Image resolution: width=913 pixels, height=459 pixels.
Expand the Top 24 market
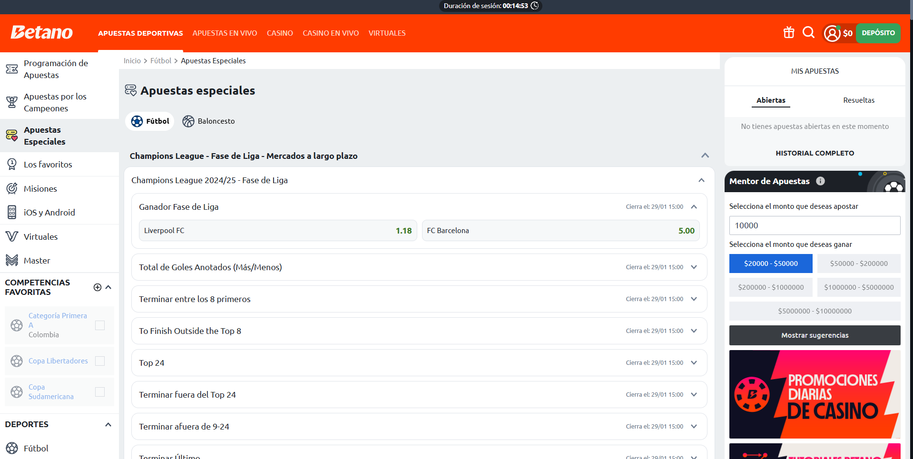694,363
